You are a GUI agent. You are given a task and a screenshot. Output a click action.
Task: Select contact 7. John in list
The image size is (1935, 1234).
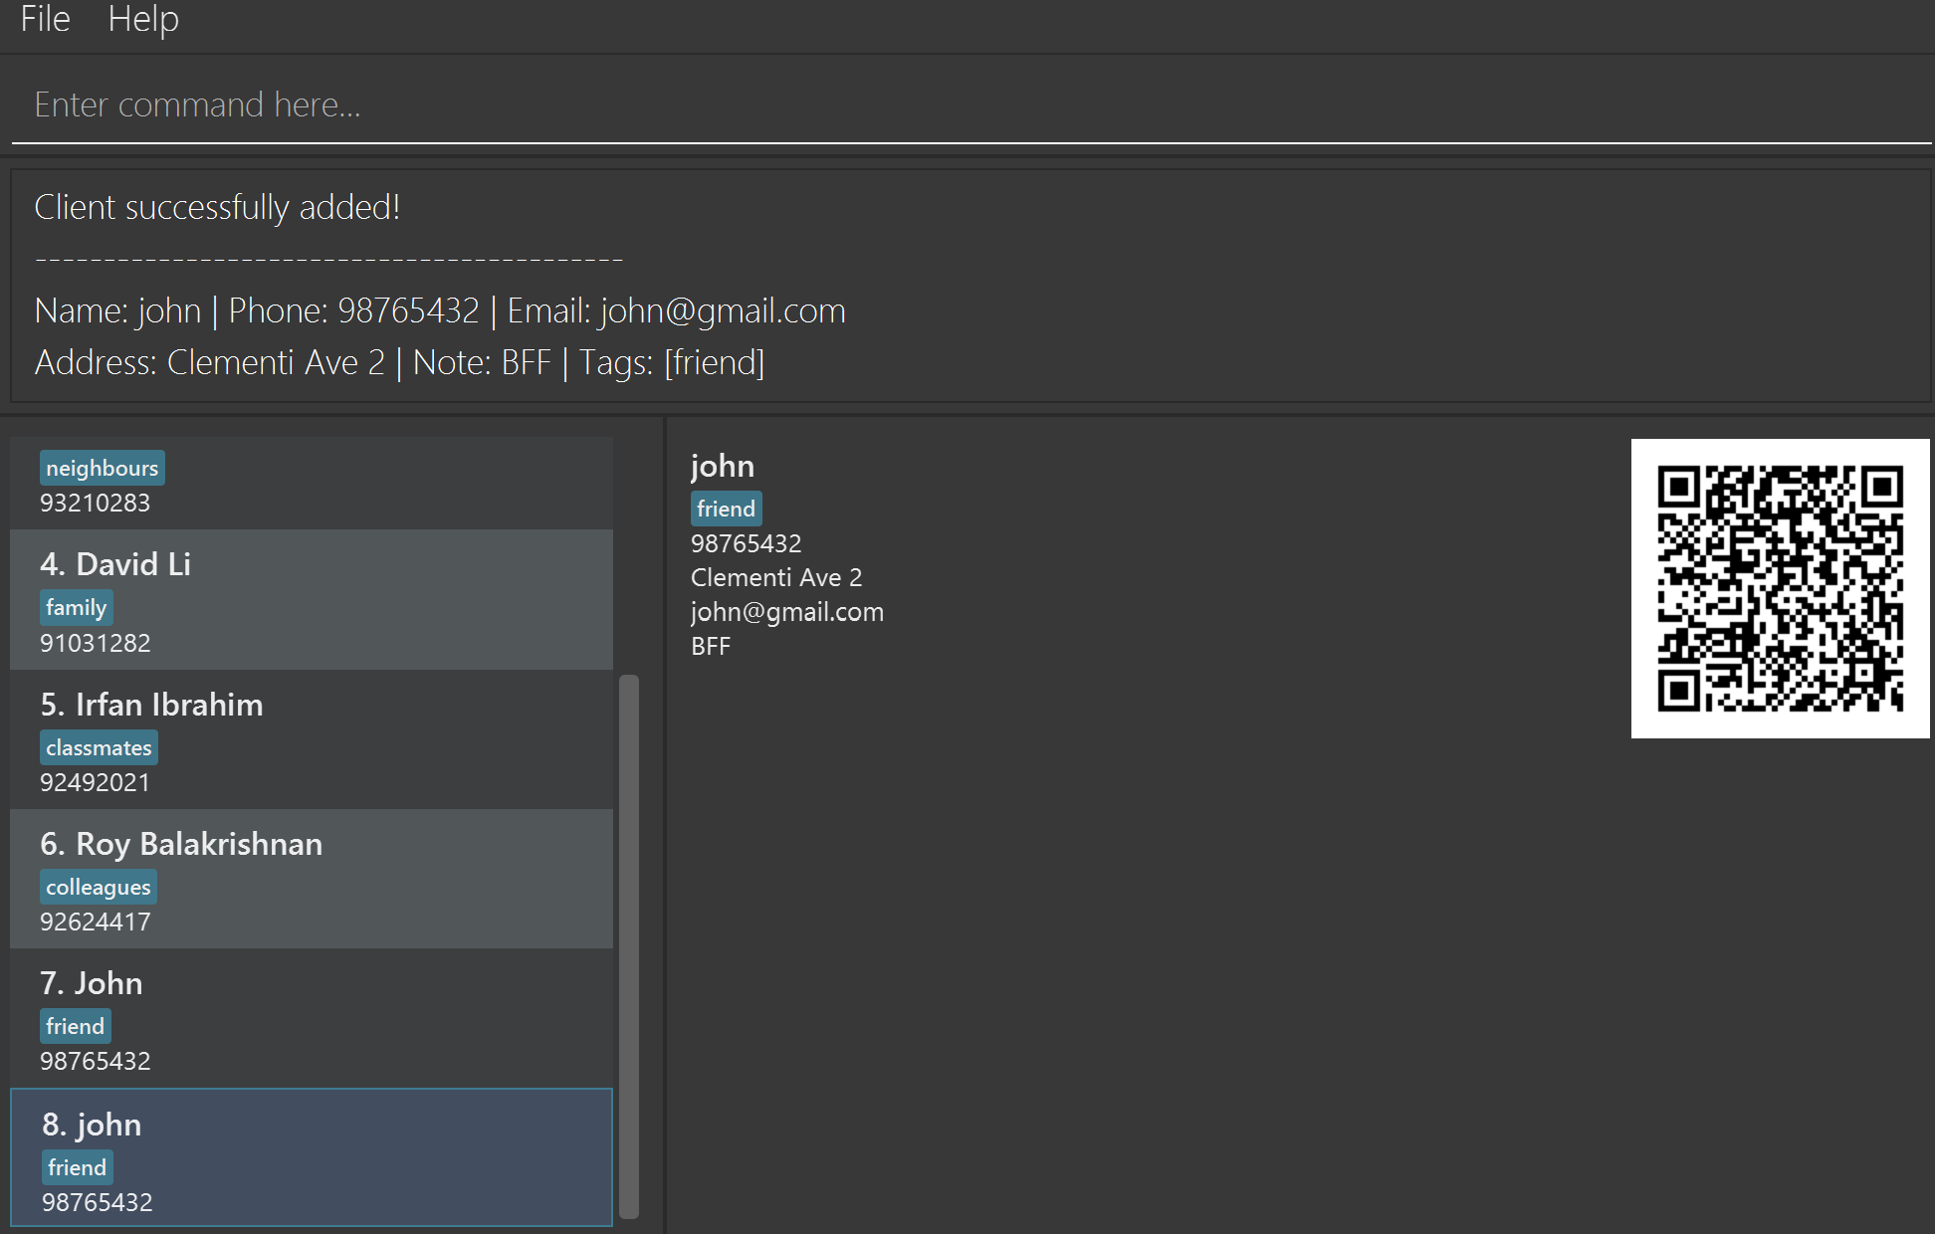(x=311, y=1018)
